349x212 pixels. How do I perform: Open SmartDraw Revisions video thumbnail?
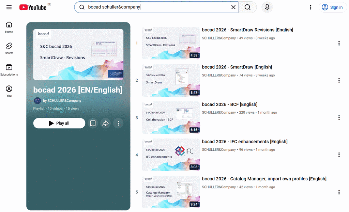tap(171, 43)
